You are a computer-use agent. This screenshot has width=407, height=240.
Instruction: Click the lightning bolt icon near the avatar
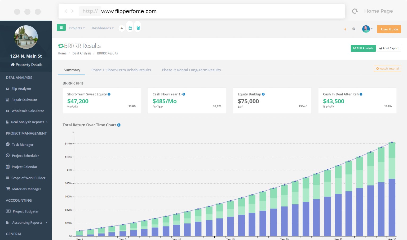click(345, 29)
